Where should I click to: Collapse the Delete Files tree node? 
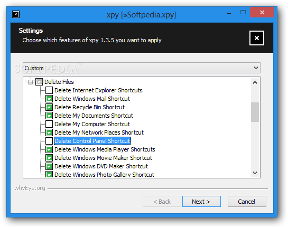(31, 82)
